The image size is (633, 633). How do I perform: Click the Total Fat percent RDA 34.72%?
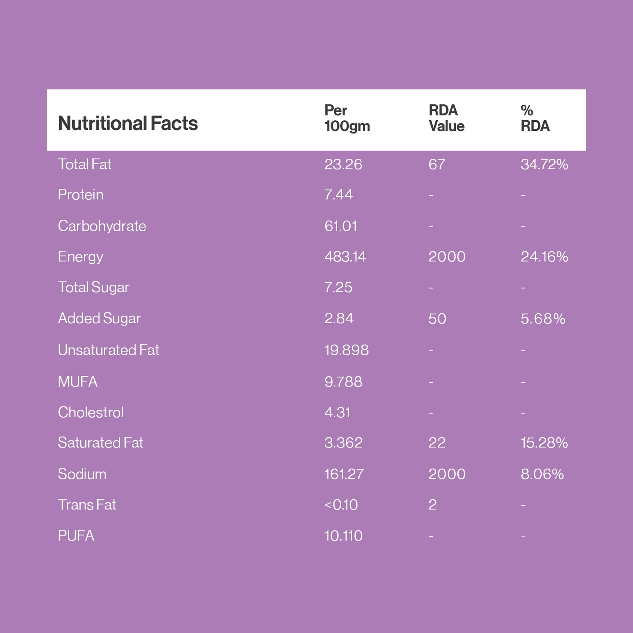pyautogui.click(x=544, y=164)
